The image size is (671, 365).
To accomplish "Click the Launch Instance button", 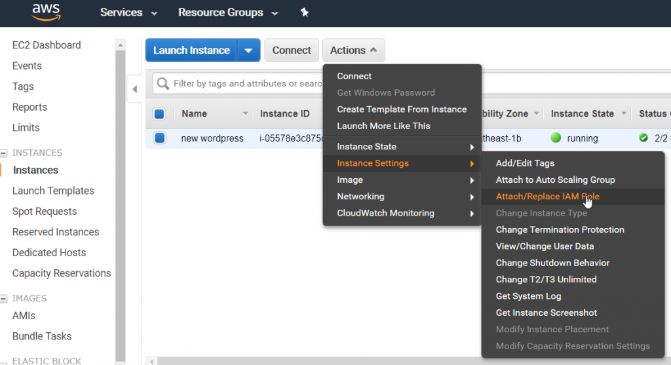I will click(191, 50).
